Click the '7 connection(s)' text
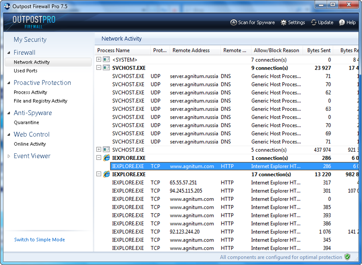This screenshot has height=265, width=362. click(x=269, y=60)
